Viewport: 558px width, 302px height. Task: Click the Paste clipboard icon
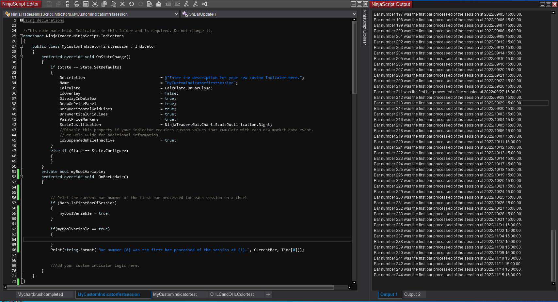pyautogui.click(x=113, y=4)
